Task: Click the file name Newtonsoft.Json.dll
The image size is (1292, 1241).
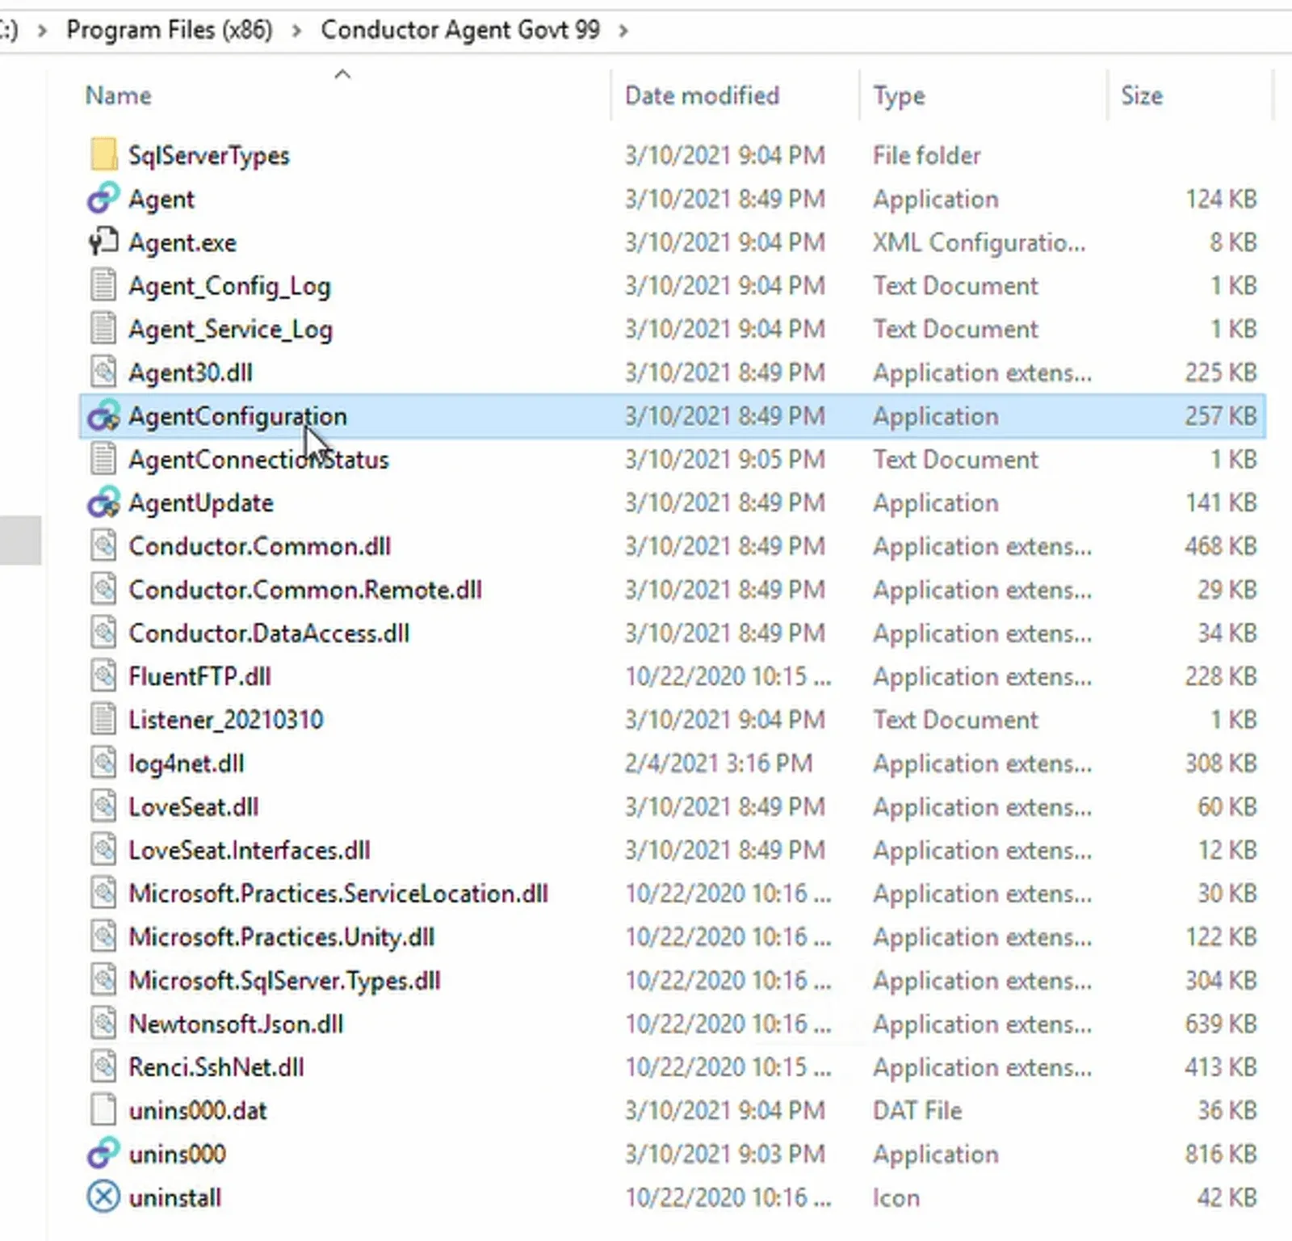Action: tap(236, 1024)
